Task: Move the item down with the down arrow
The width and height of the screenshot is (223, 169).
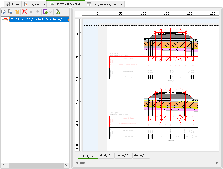Action: (38, 12)
